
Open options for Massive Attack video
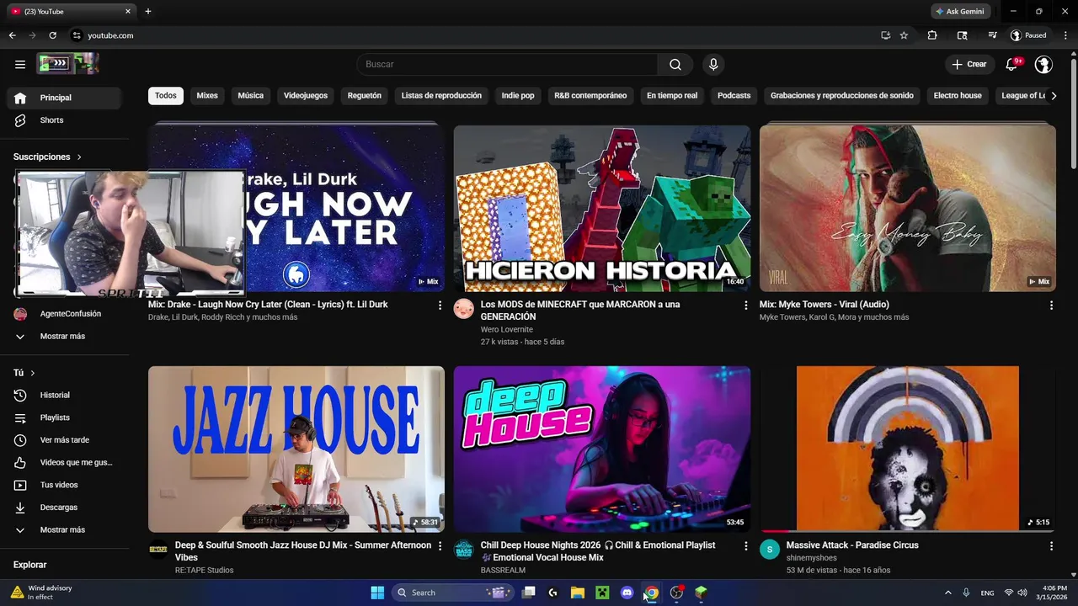[x=1051, y=546]
